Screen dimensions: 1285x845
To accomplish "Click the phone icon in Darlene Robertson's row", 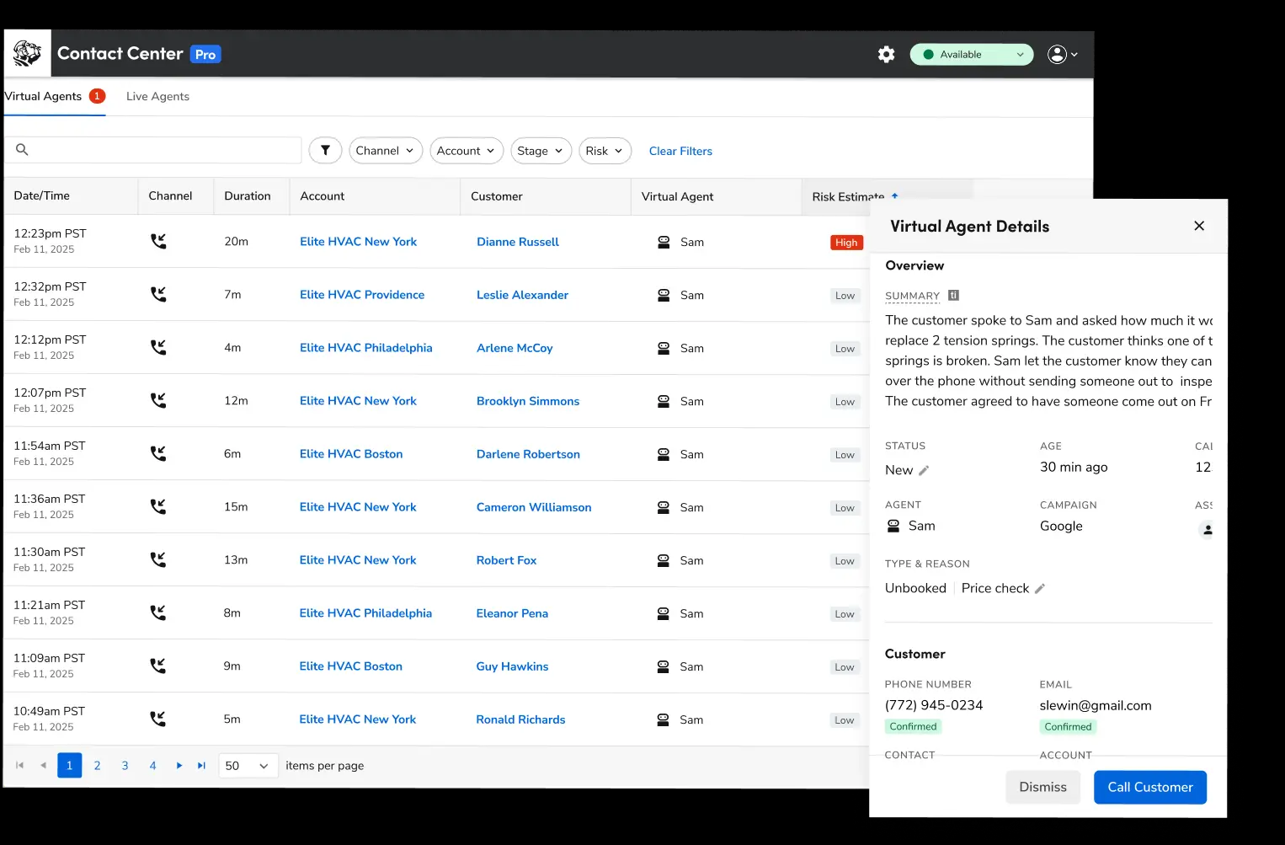I will 158,453.
